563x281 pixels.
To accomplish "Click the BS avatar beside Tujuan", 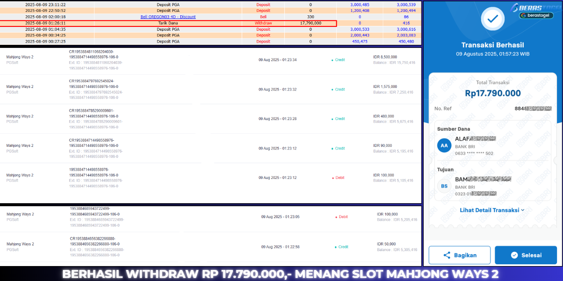I will [444, 186].
